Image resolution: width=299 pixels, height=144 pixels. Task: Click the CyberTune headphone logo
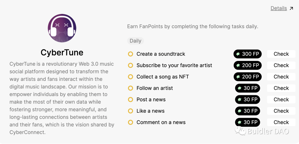click(x=62, y=28)
